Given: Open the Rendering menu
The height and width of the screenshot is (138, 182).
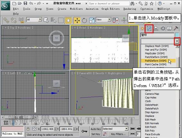Looking at the screenshot, I should pos(130,9).
